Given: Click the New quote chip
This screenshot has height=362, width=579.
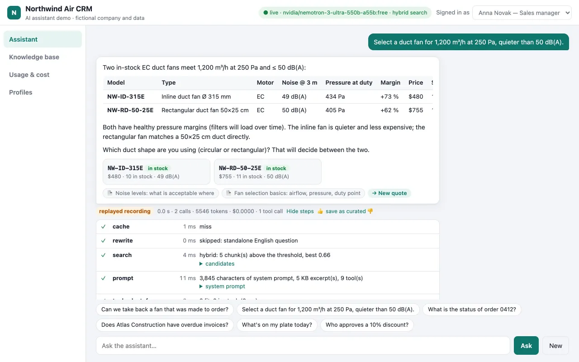Looking at the screenshot, I should click(x=389, y=193).
